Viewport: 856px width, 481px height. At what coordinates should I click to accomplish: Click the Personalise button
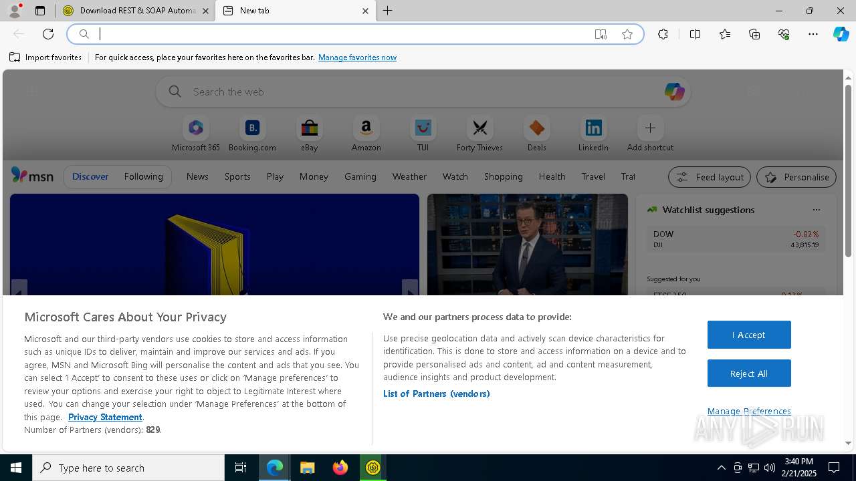pos(796,177)
